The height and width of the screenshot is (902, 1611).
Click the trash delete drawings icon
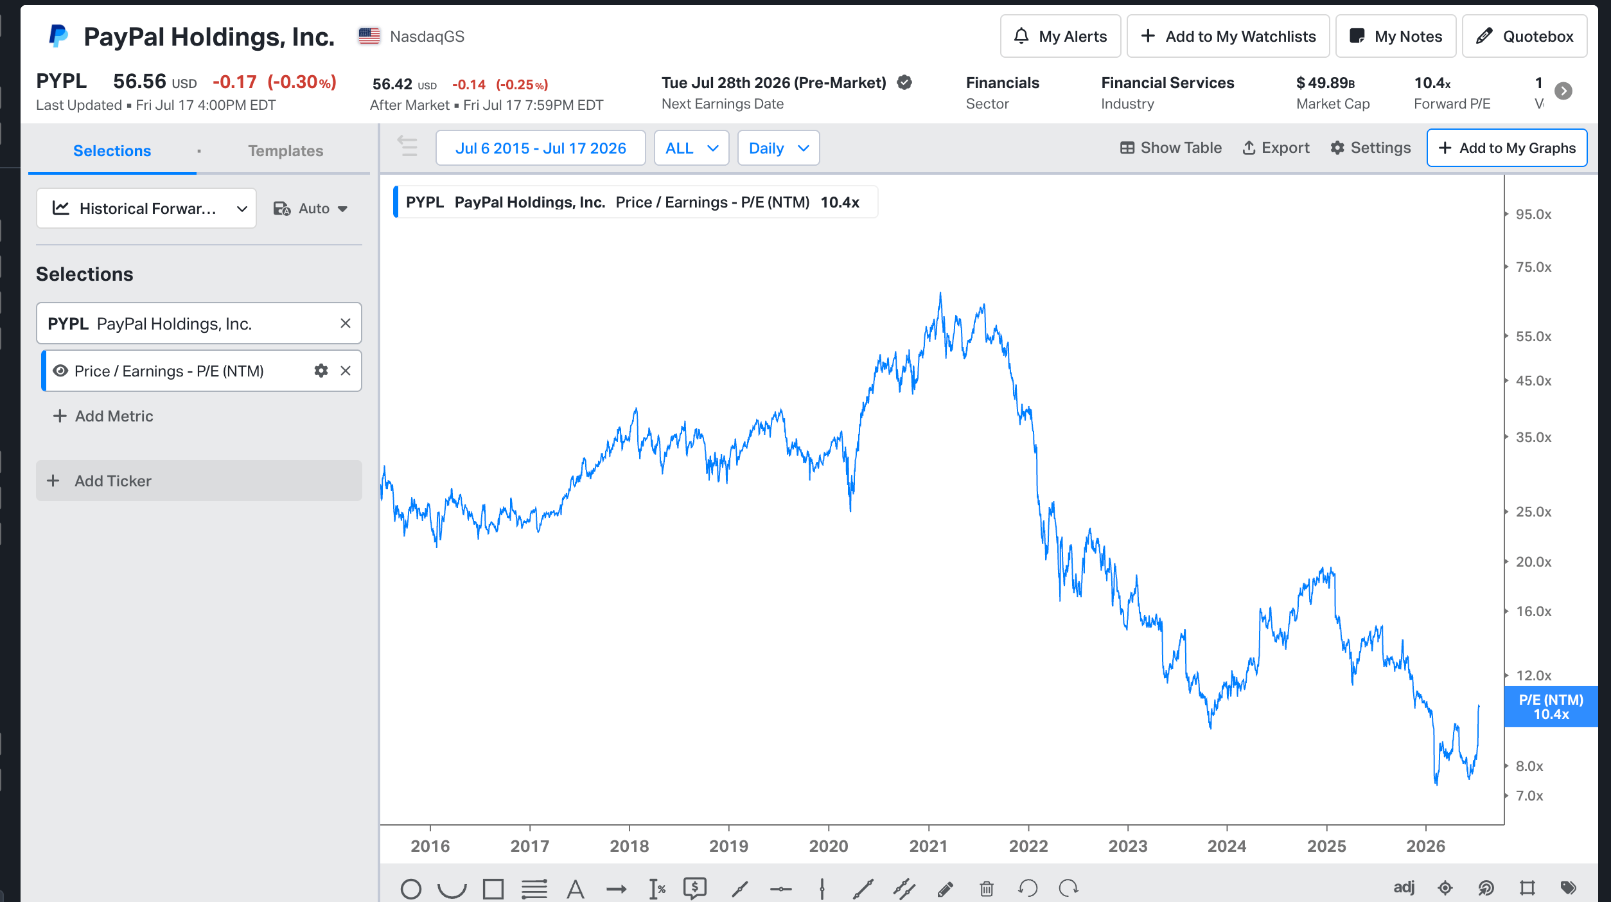click(x=987, y=889)
